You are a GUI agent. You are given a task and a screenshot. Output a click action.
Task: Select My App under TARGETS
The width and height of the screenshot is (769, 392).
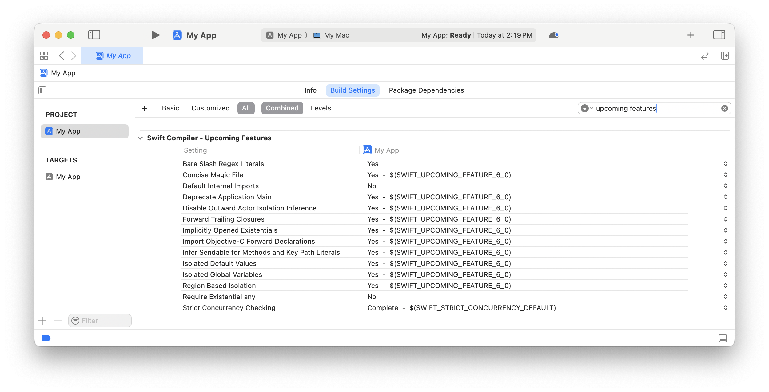point(68,177)
